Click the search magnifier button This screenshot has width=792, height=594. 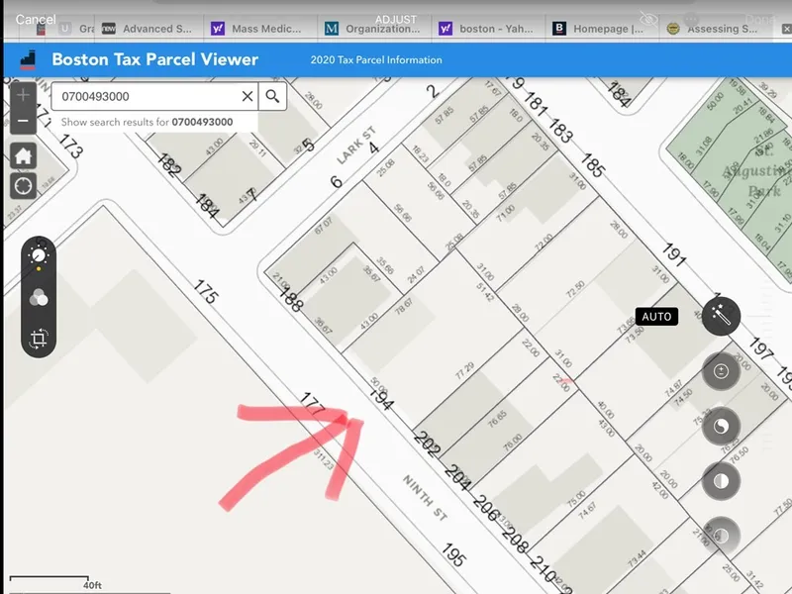(x=273, y=97)
